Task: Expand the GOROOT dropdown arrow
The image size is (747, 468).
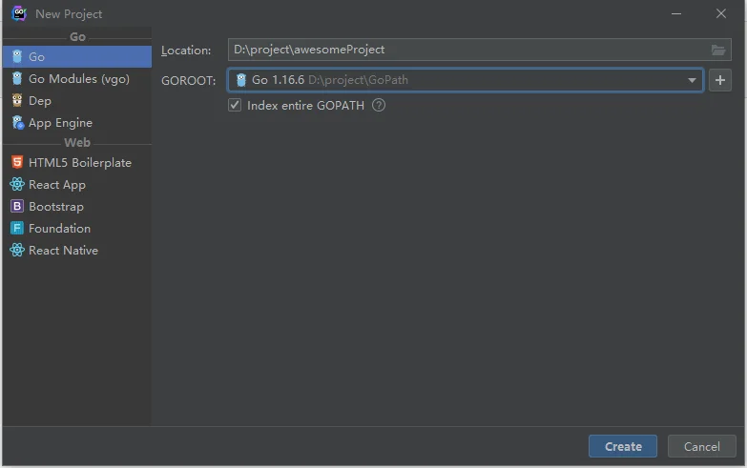Action: click(x=692, y=80)
